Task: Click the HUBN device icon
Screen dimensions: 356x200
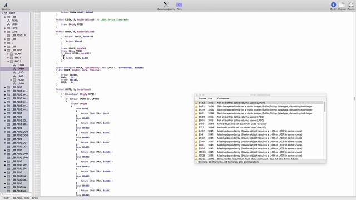Action: [14, 80]
